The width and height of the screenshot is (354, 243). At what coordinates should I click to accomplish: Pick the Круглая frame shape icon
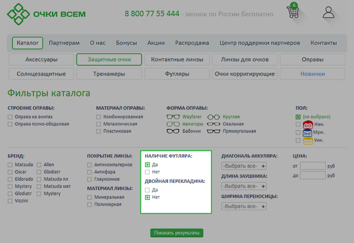[213, 117]
